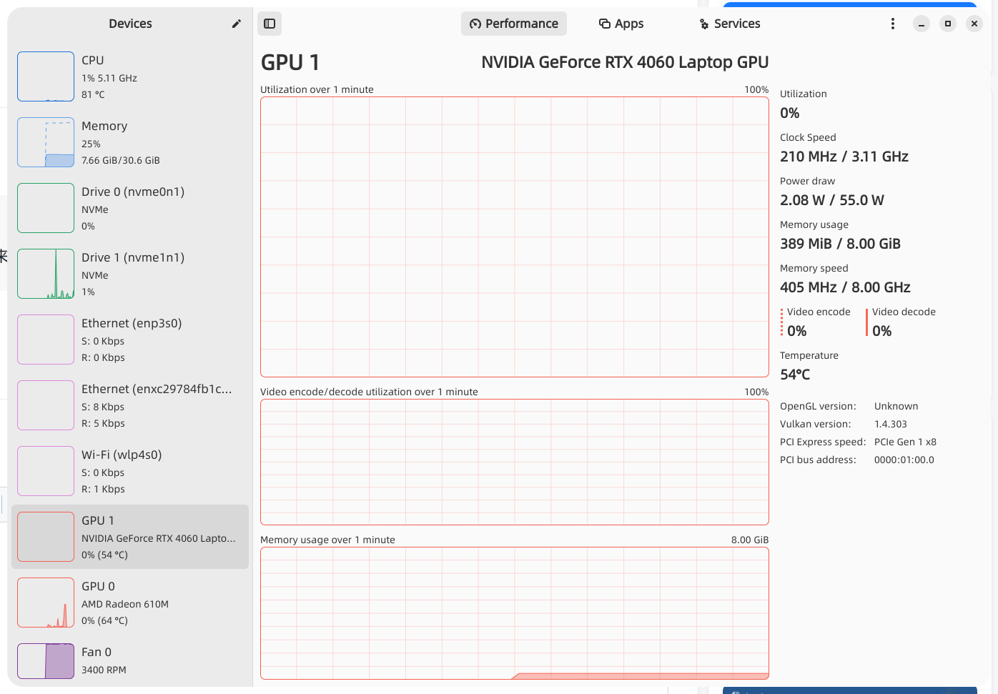Open the three-dot main menu

[x=892, y=24]
